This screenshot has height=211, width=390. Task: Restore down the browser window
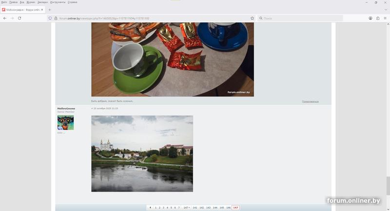(x=376, y=2)
